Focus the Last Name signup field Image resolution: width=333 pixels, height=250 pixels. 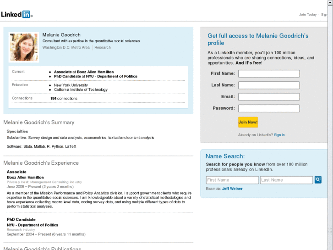(269, 85)
